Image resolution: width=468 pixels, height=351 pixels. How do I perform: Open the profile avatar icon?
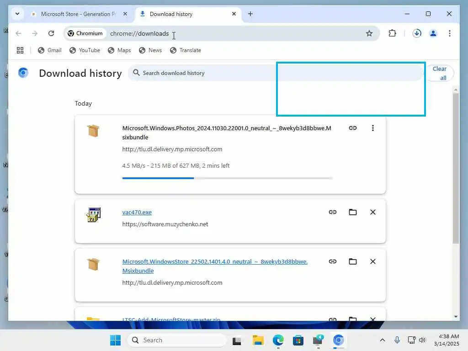pyautogui.click(x=433, y=33)
